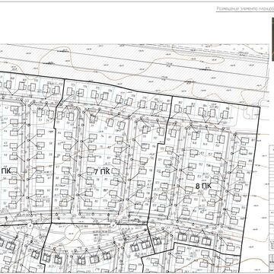Viewport: 274px width, 274px height.
Task: Click the "7 ПК" zone label
Action: [x=102, y=172]
